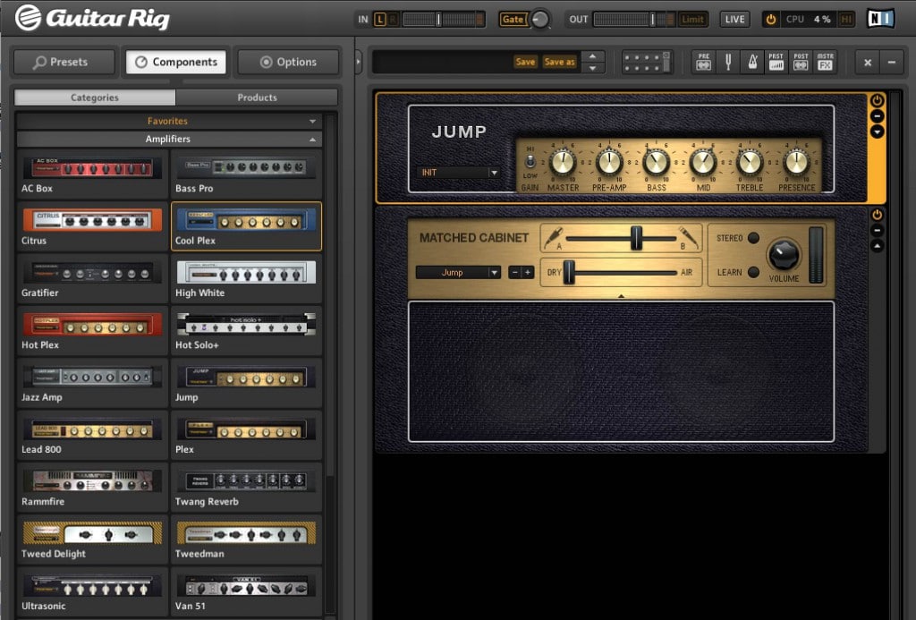
Task: Step to previous preset with up arrow
Action: tap(592, 56)
